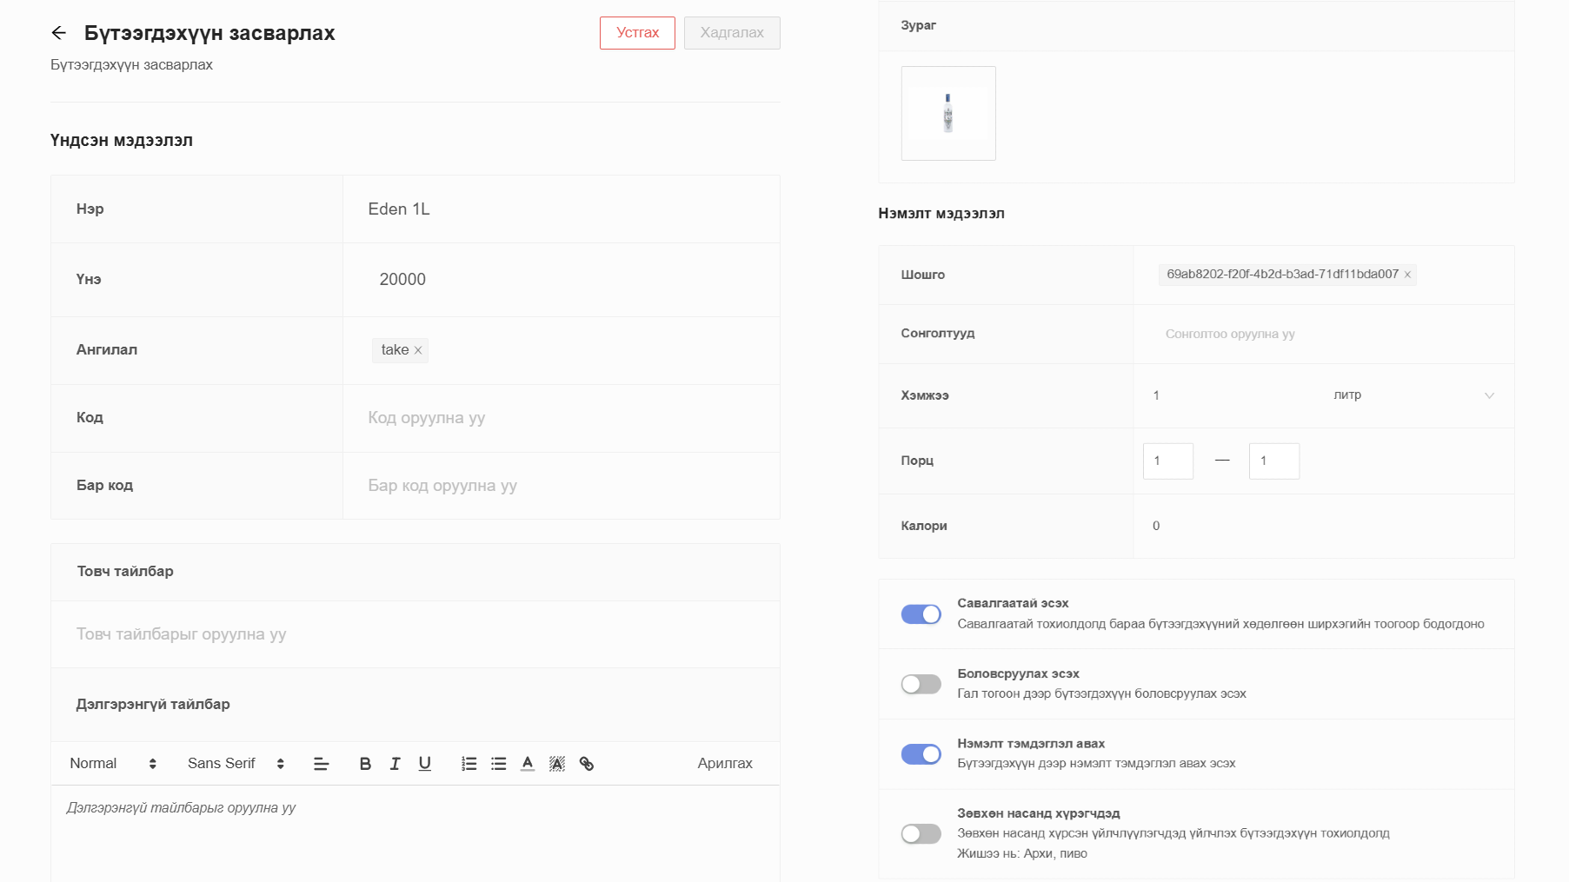
Task: Remove the take category tag
Action: (418, 350)
